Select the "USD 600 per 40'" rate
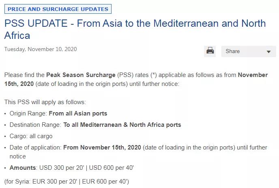The height and width of the screenshot is (188, 279). click(x=111, y=167)
